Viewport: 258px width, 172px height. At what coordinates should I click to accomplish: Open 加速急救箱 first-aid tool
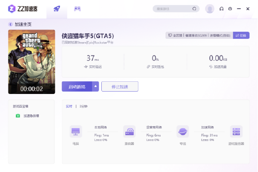coord(31,116)
